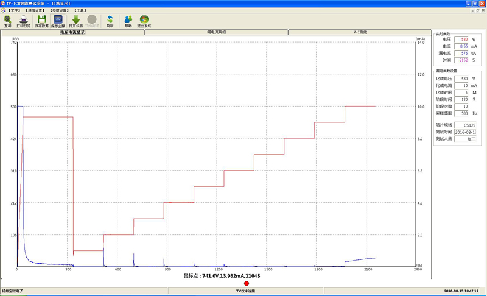Click the 采样频率 input field
Screen dimensions: 487x296
coord(461,113)
